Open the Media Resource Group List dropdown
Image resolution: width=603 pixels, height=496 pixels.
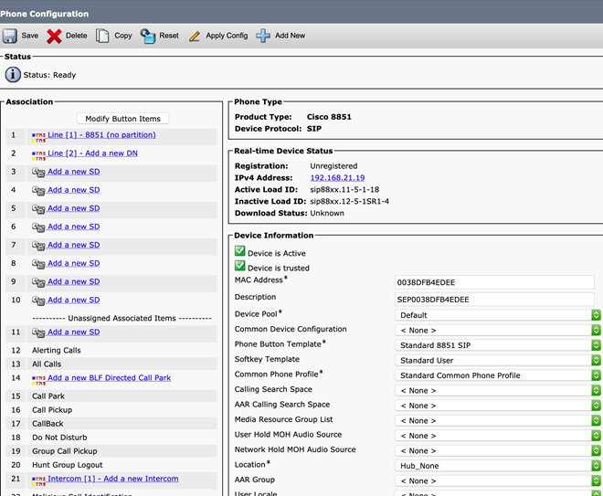[498, 420]
